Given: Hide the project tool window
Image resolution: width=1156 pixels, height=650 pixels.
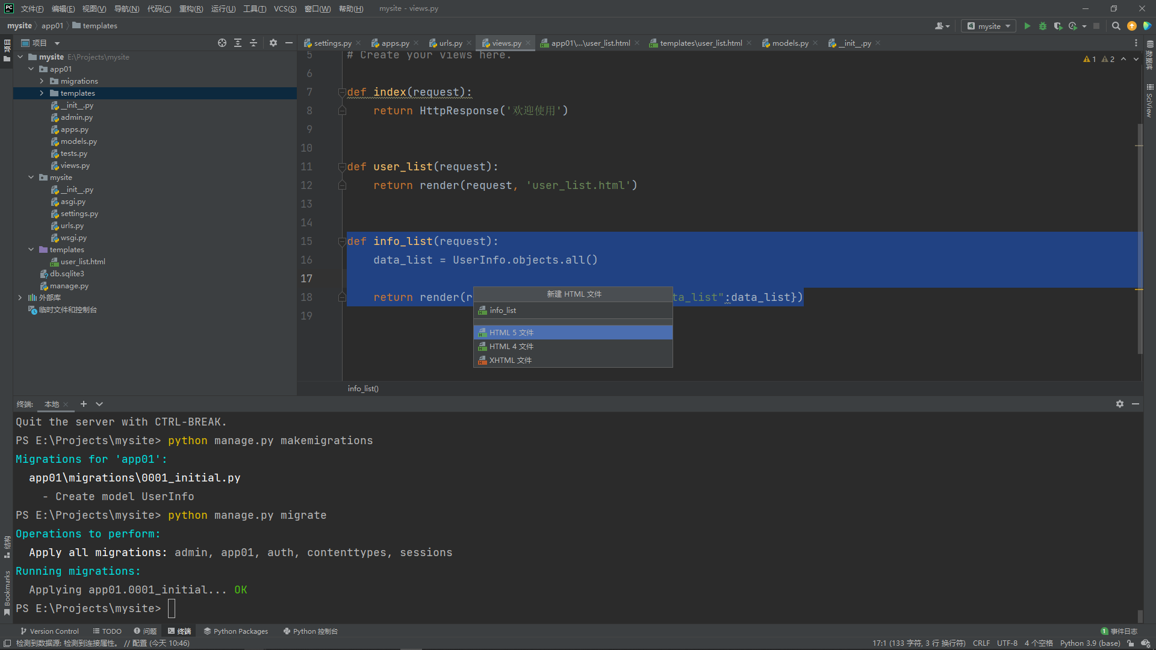Looking at the screenshot, I should 289,43.
